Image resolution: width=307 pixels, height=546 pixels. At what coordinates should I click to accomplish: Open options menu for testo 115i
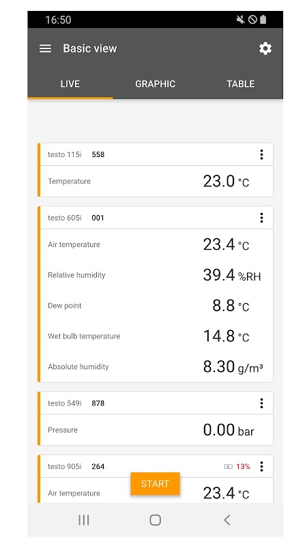pyautogui.click(x=261, y=155)
